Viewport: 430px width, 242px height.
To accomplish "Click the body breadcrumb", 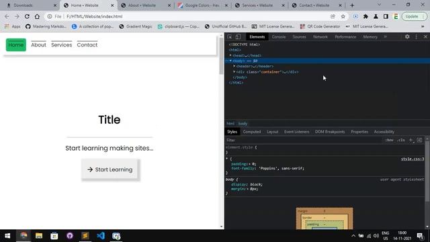I will pos(243,124).
